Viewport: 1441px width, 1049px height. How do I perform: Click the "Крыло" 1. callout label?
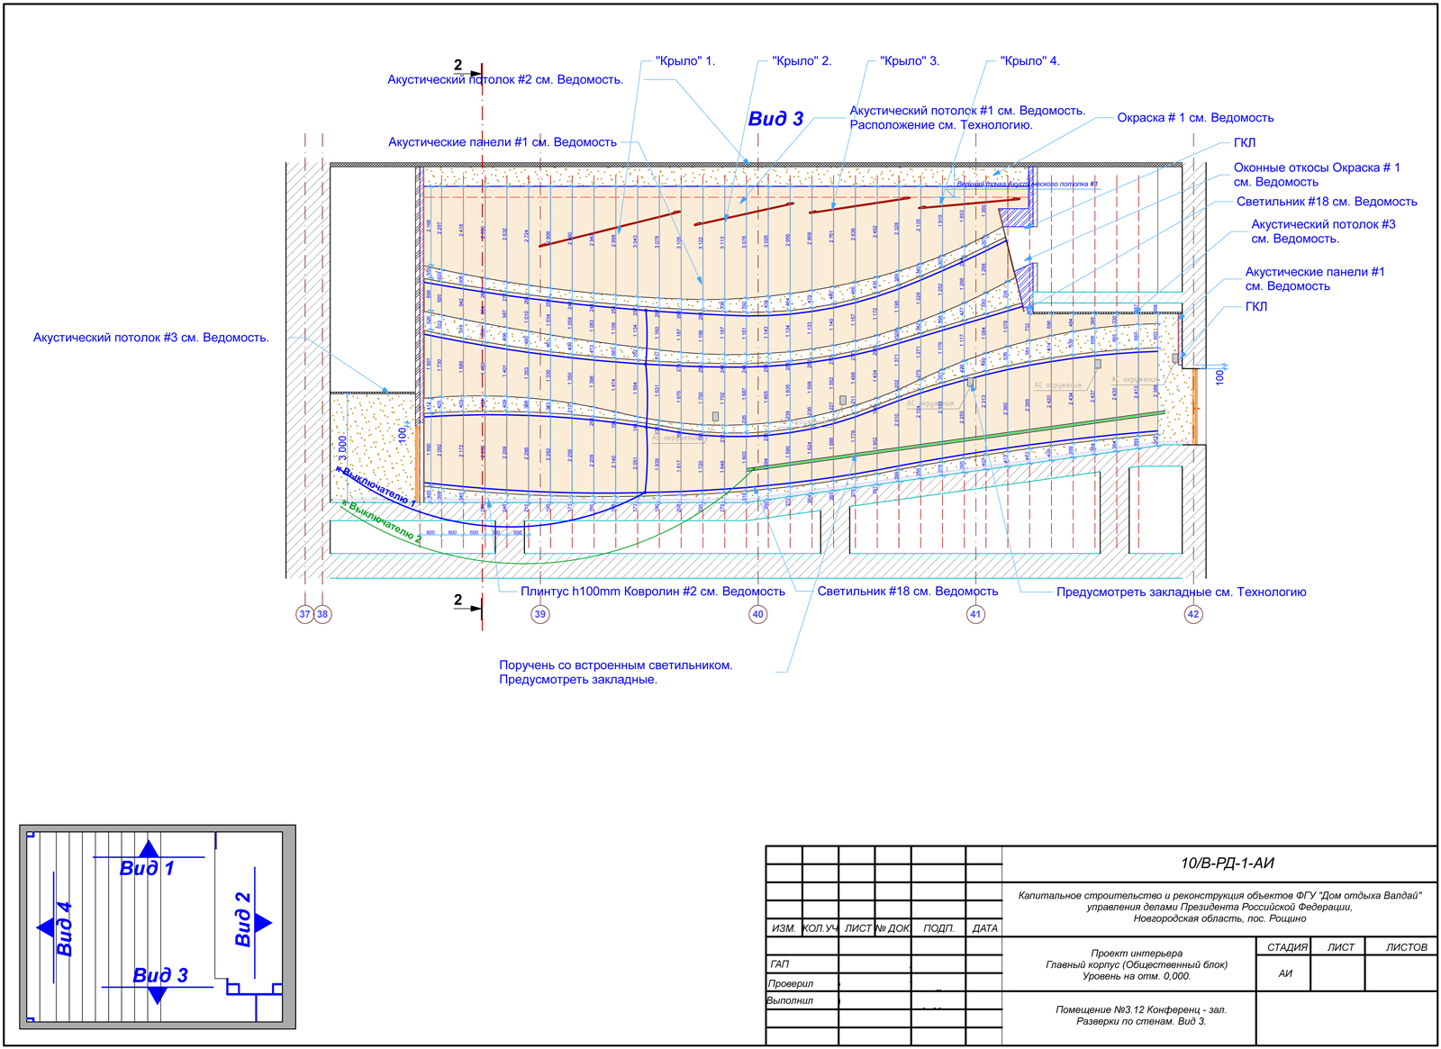click(684, 61)
